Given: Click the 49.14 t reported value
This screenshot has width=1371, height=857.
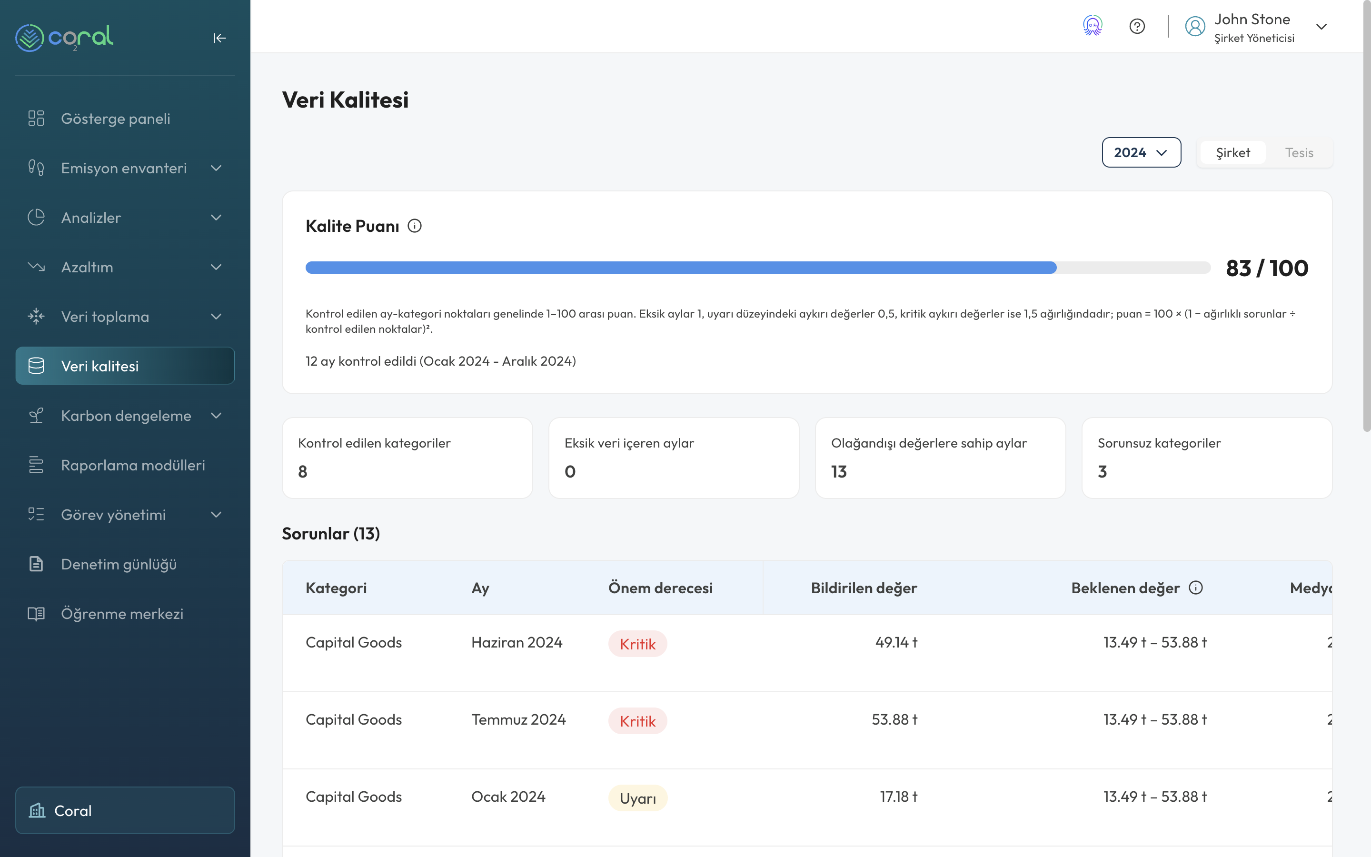Looking at the screenshot, I should (896, 642).
